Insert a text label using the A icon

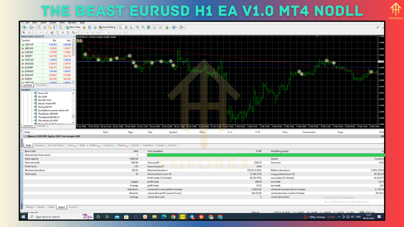(x=62, y=32)
